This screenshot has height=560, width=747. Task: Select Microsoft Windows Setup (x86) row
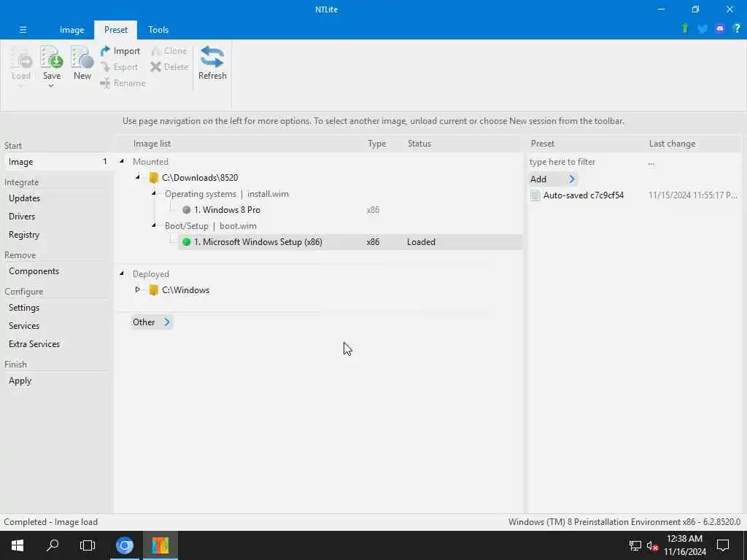(x=350, y=242)
